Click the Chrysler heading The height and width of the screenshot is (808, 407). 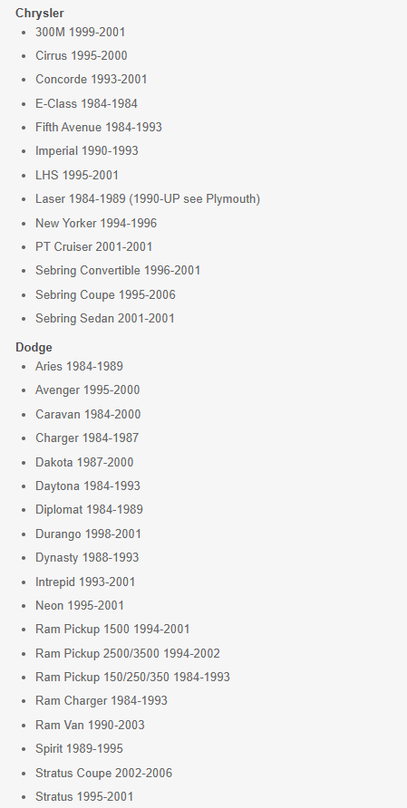[x=40, y=13]
